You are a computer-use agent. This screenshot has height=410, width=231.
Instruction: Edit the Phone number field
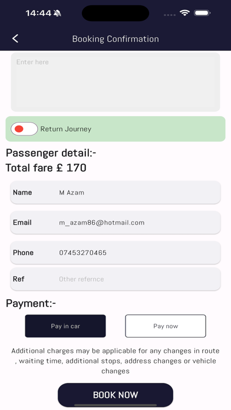pos(115,253)
